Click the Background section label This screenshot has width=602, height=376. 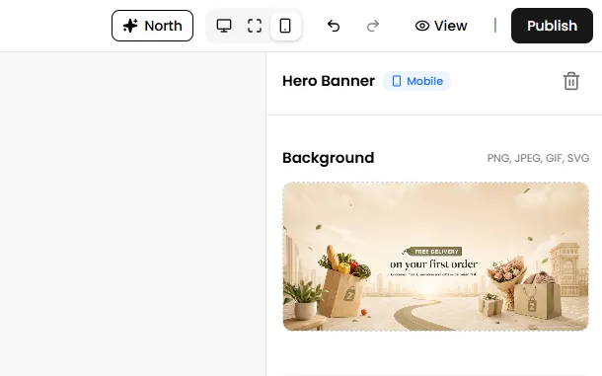[329, 158]
